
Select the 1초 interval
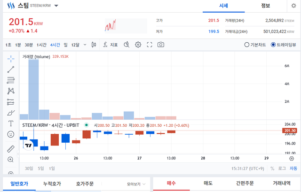click(x=8, y=45)
